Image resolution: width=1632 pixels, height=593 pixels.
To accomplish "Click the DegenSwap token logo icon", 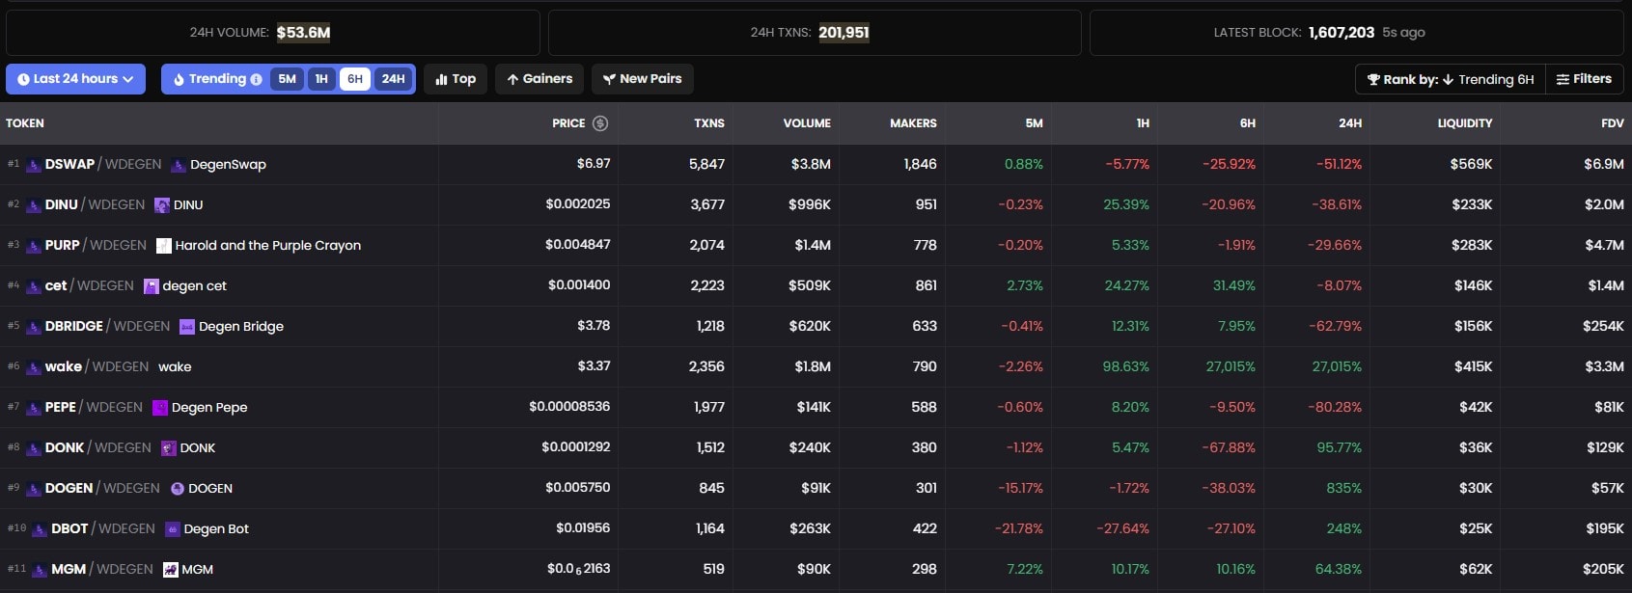I will [179, 165].
